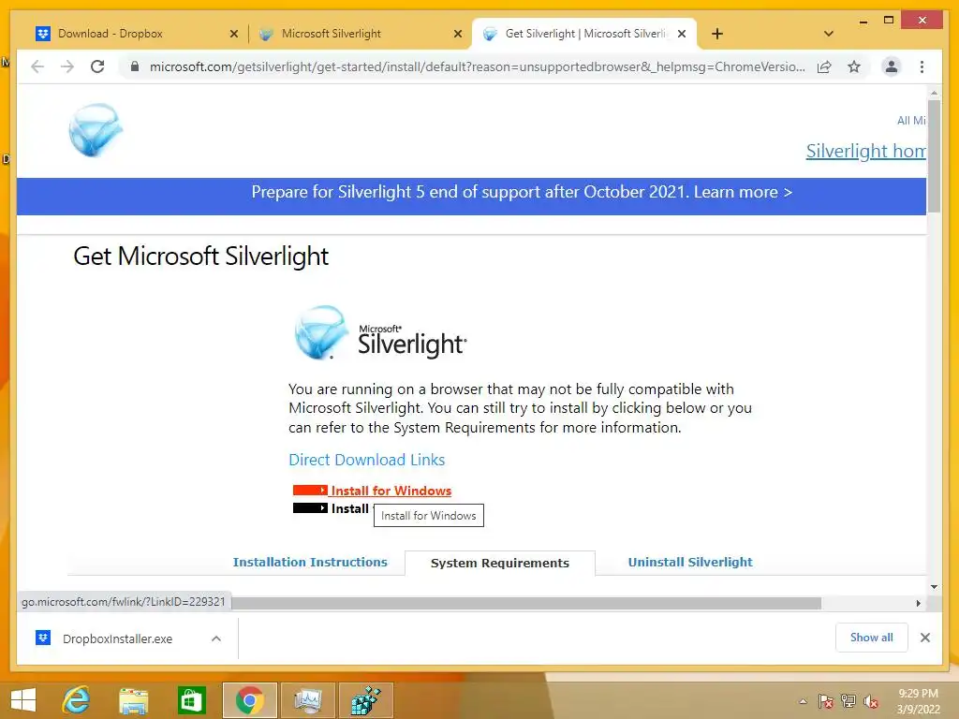Click Silverlight logo at page top
This screenshot has height=719, width=959.
tap(96, 129)
